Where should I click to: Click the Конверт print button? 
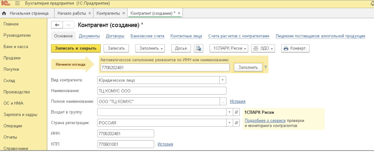tap(295, 48)
